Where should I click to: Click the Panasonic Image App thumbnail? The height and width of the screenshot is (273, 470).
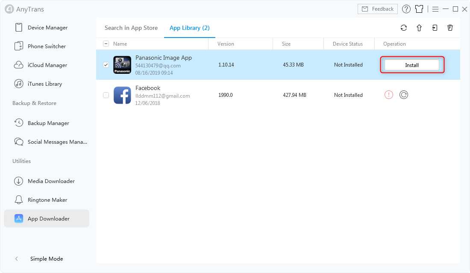[x=122, y=65]
